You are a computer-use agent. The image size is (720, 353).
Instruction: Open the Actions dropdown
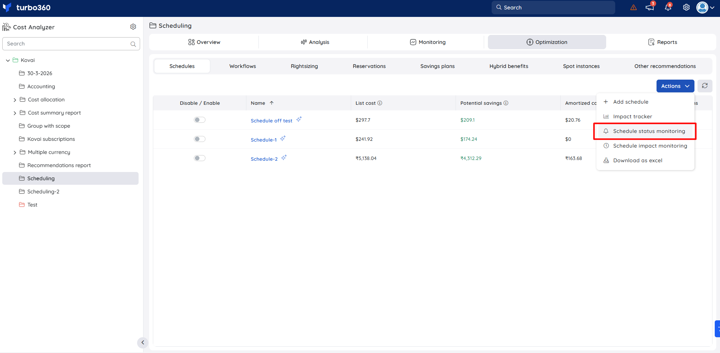tap(675, 86)
